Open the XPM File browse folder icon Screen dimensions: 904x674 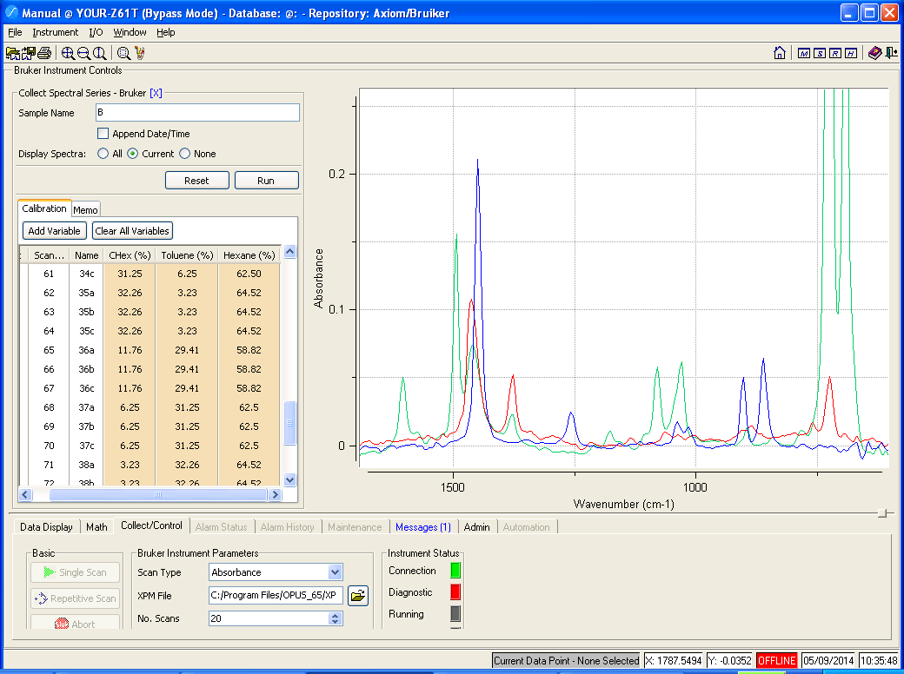pyautogui.click(x=357, y=596)
